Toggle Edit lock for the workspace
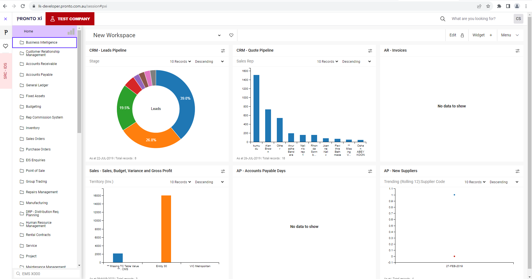Image resolution: width=532 pixels, height=279 pixels. 457,35
